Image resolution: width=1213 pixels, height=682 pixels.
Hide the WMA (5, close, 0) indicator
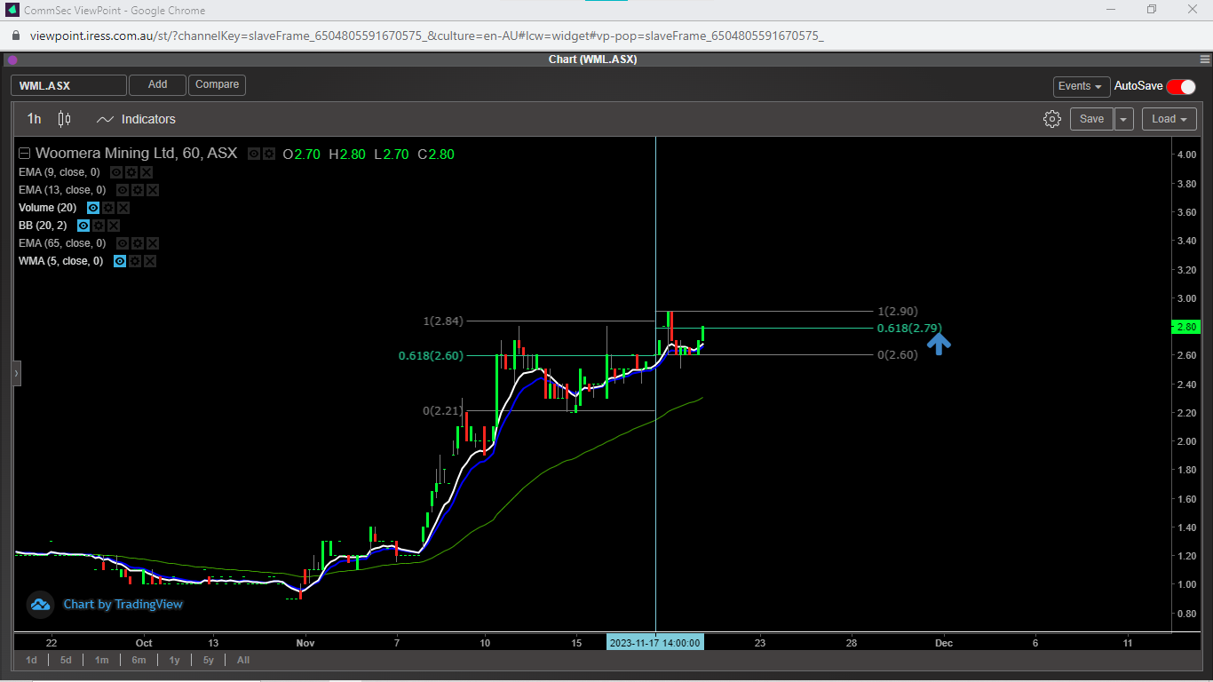point(120,261)
